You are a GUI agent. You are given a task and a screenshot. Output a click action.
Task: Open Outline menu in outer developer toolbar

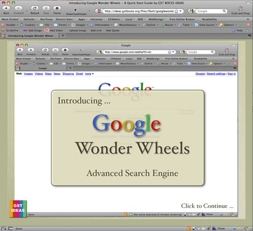pos(150,25)
